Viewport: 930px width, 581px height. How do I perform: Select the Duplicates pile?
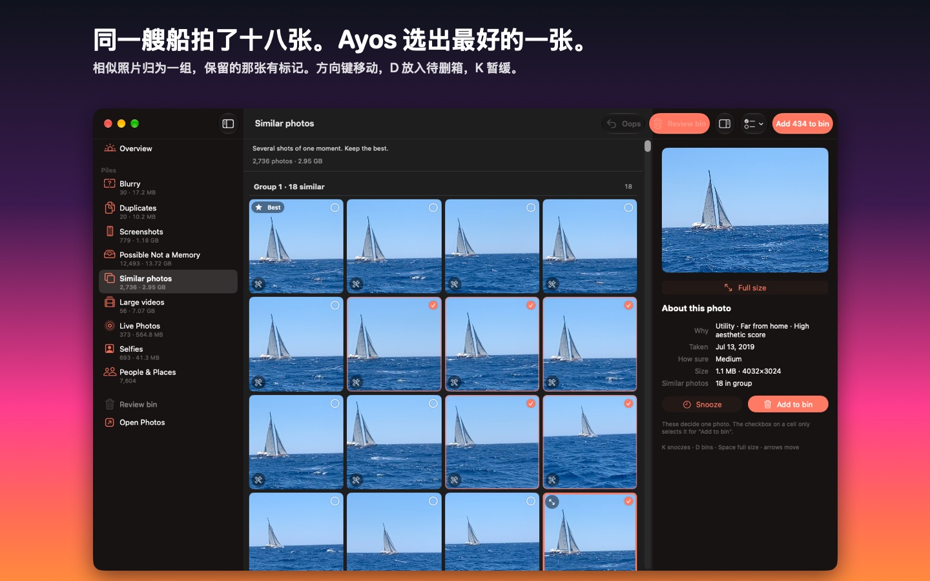[x=168, y=211]
